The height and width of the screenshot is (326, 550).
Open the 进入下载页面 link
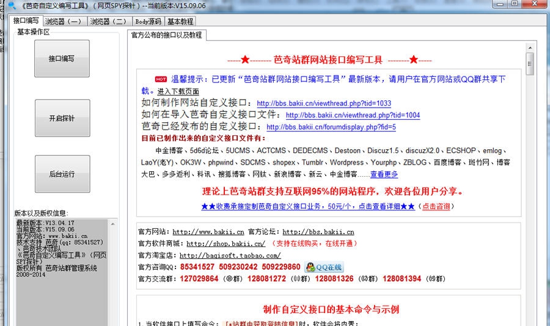pyautogui.click(x=178, y=92)
